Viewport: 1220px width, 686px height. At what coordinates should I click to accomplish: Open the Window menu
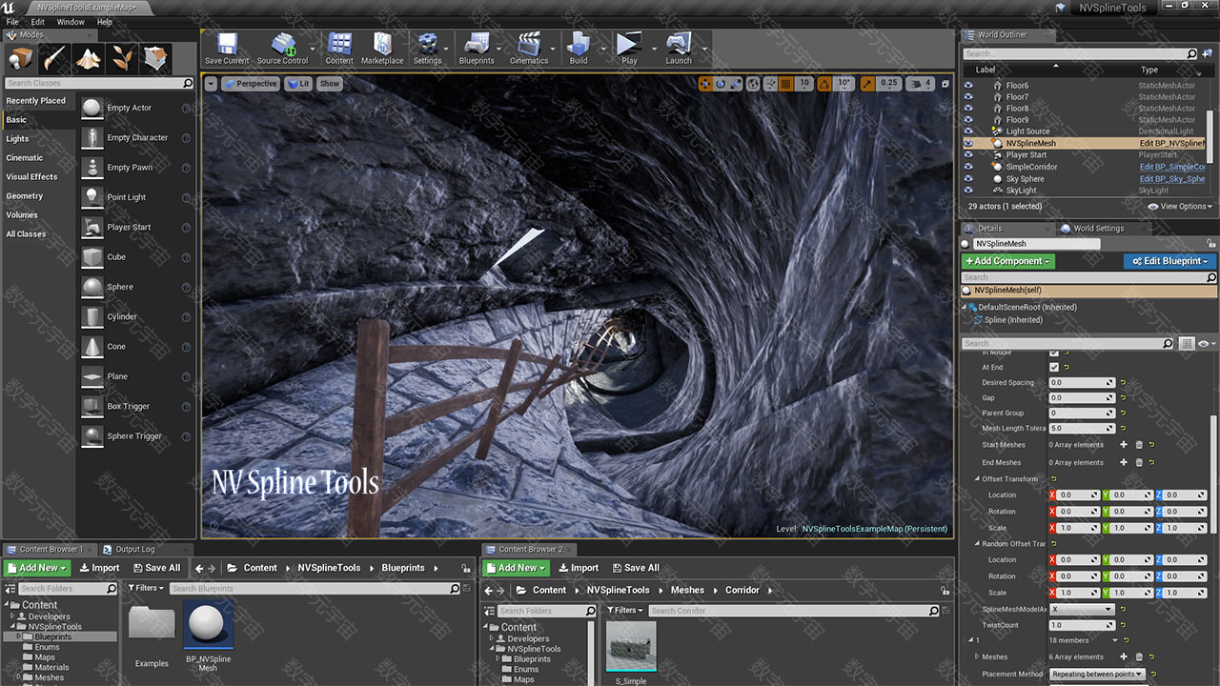[x=71, y=22]
